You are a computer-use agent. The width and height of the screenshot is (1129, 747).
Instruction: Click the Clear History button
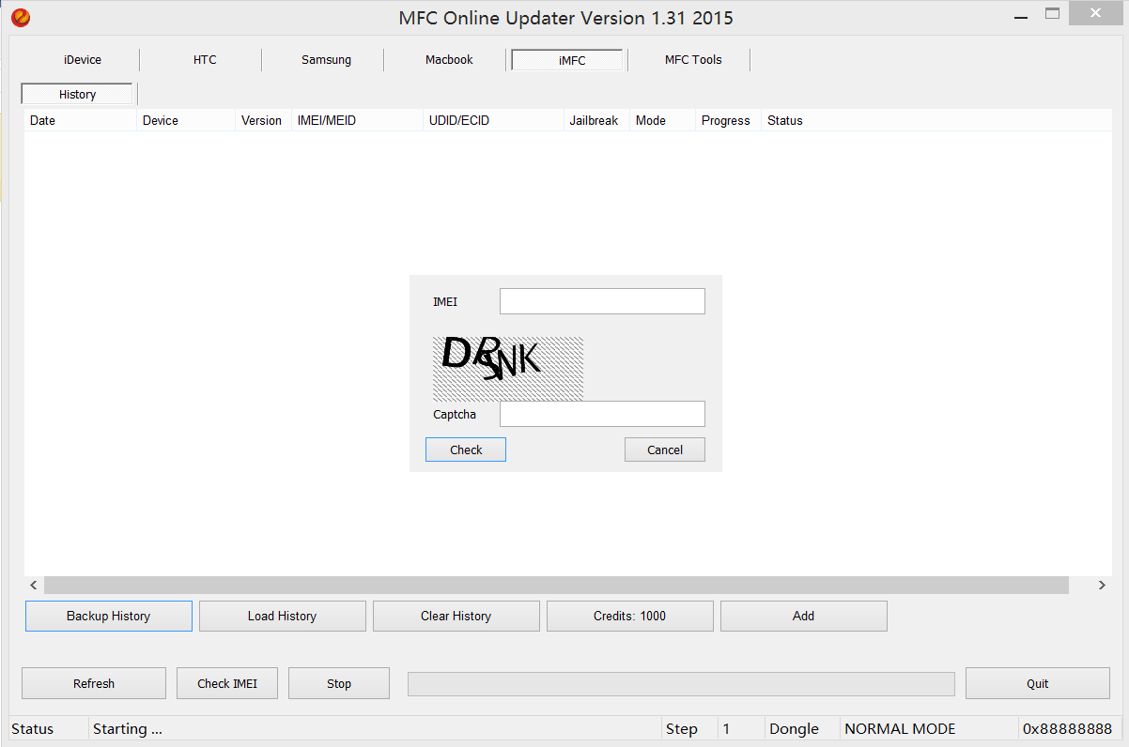pos(456,616)
